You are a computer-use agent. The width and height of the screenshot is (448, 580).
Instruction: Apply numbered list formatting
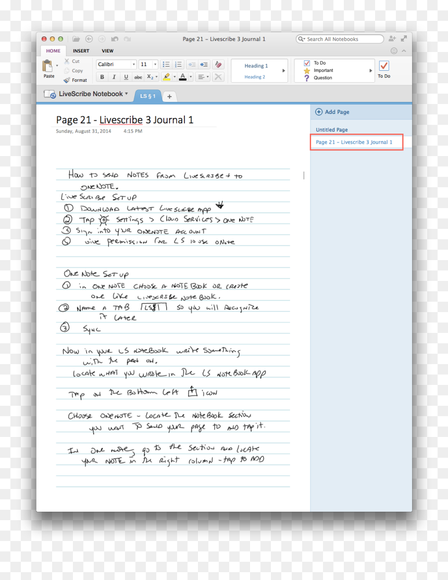pos(178,65)
